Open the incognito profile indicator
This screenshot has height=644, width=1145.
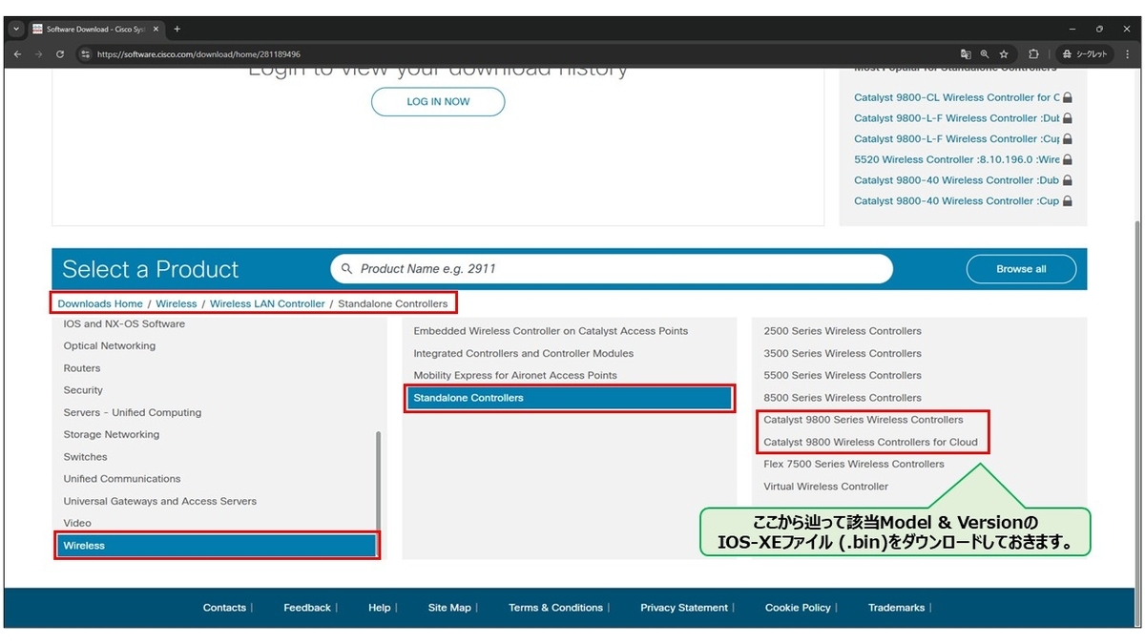point(1086,54)
